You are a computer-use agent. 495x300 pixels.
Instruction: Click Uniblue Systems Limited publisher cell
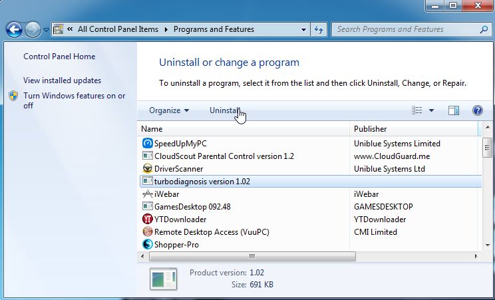[397, 144]
